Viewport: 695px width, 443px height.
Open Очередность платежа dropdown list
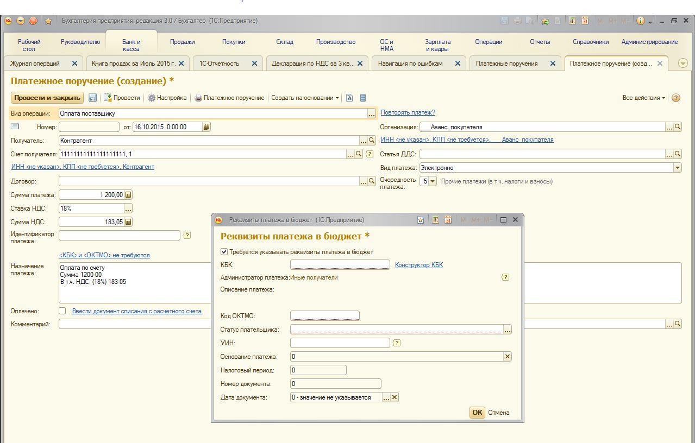(433, 181)
